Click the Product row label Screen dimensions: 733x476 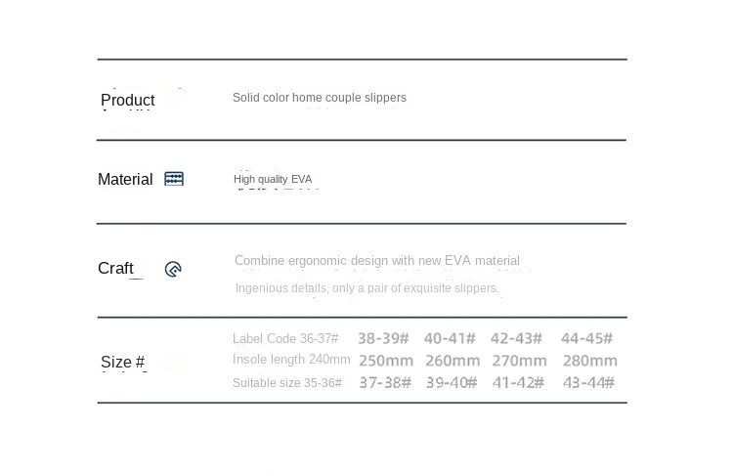127,100
